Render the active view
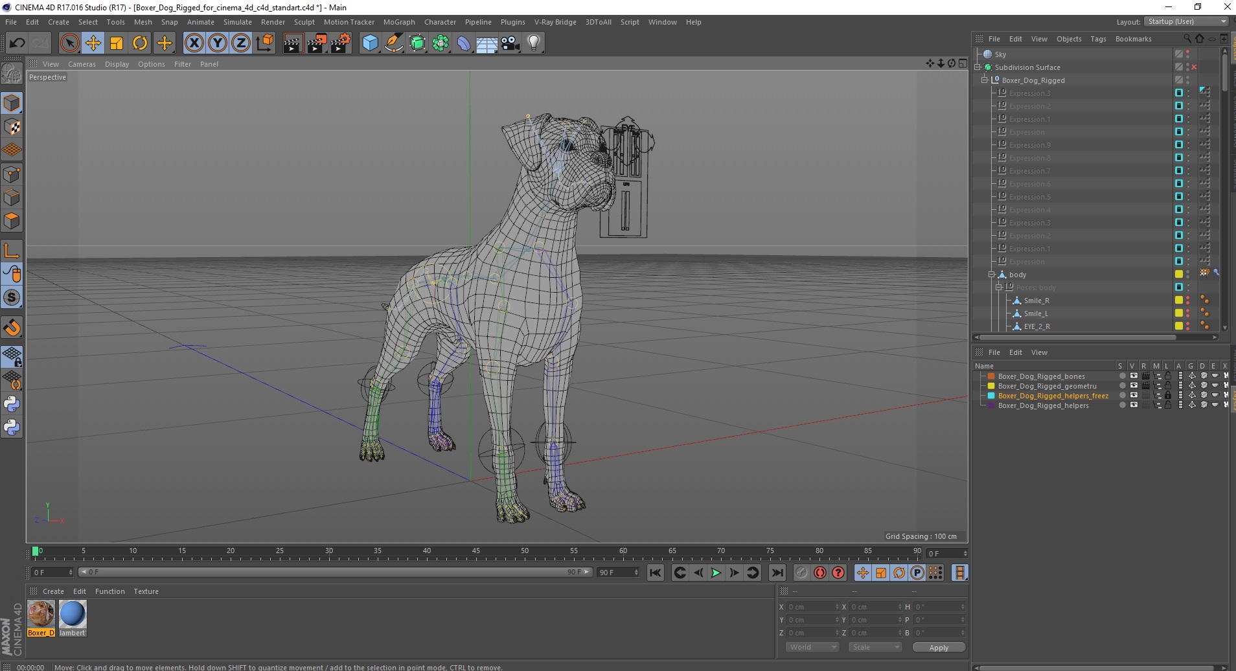Image resolution: width=1236 pixels, height=671 pixels. [293, 43]
